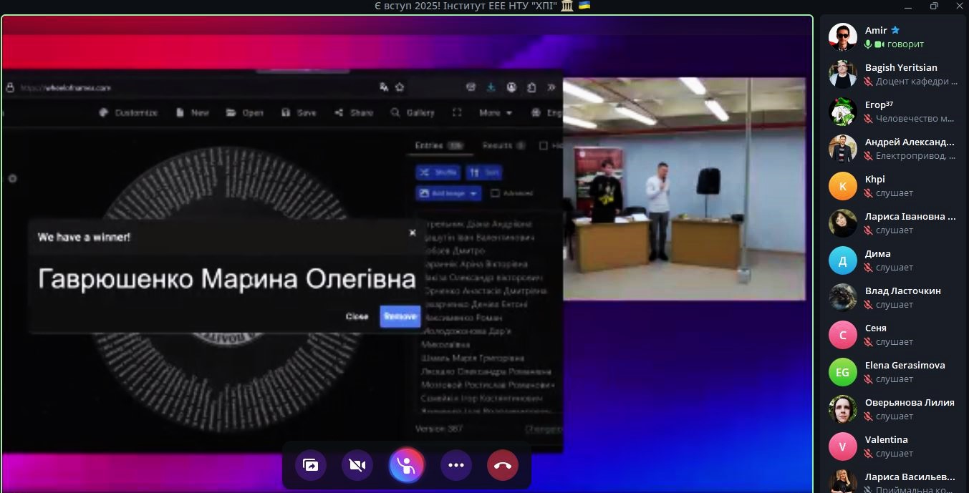Click the bookmark star in the address bar
The image size is (969, 493).
[x=400, y=87]
